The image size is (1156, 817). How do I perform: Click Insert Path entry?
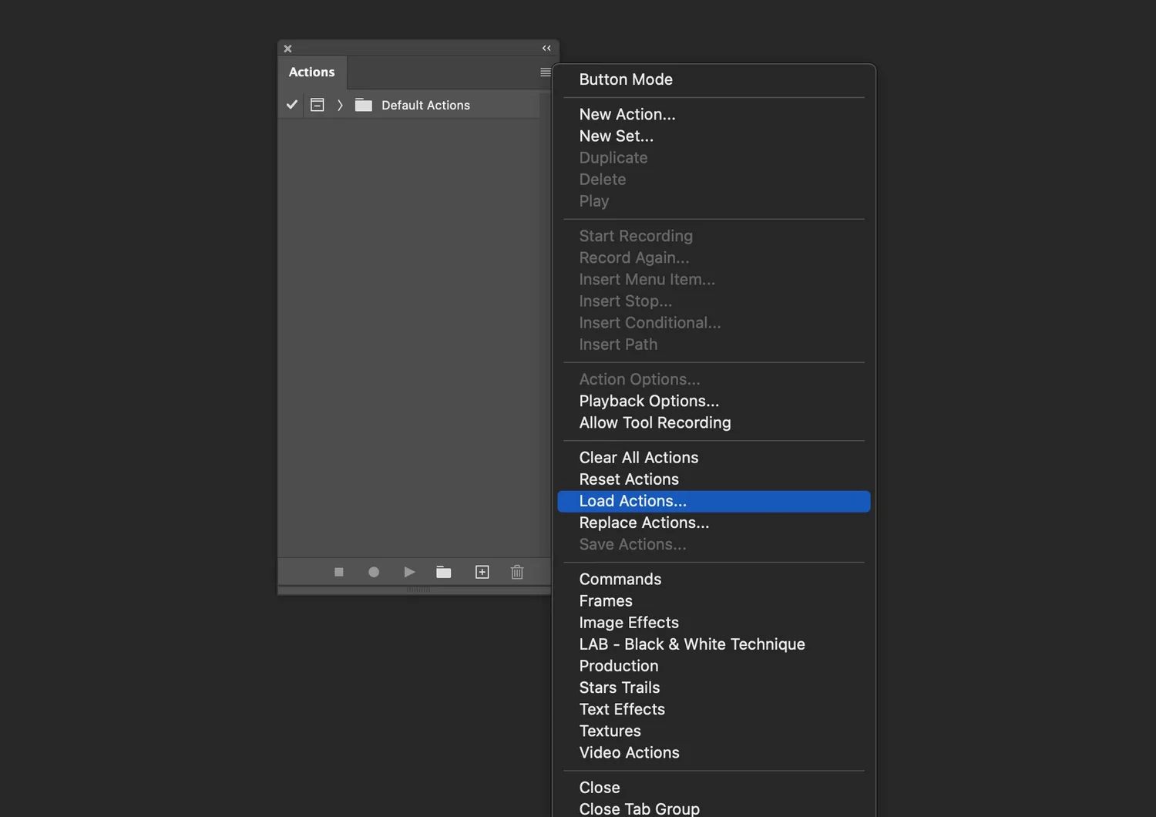714,344
